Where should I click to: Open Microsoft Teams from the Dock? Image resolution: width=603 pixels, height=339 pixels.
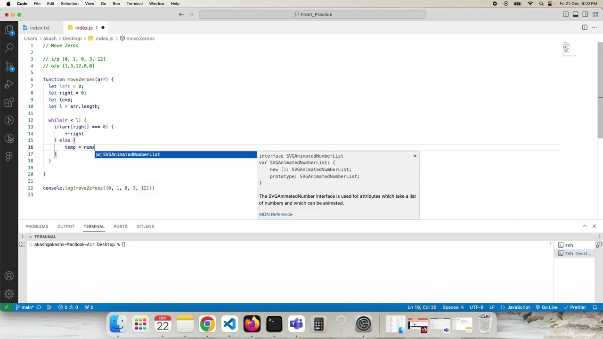(296, 324)
